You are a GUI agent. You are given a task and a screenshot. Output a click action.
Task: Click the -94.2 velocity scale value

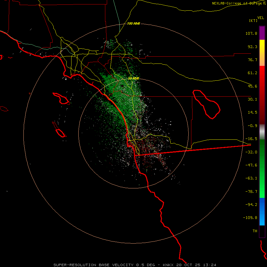point(251,204)
